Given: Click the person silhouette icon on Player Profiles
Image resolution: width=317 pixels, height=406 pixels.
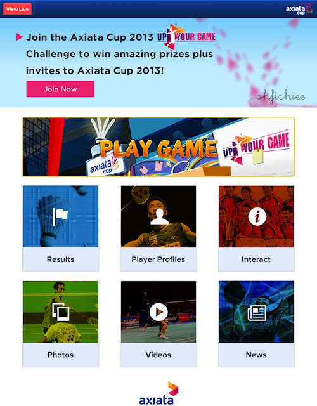Looking at the screenshot, I should [159, 216].
